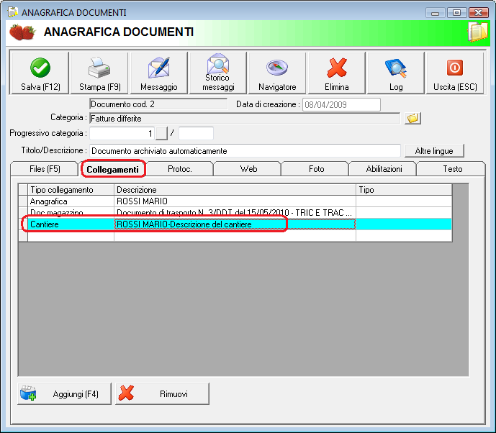Open the Log viewer
Viewport: 496px width, 433px height.
pyautogui.click(x=396, y=73)
